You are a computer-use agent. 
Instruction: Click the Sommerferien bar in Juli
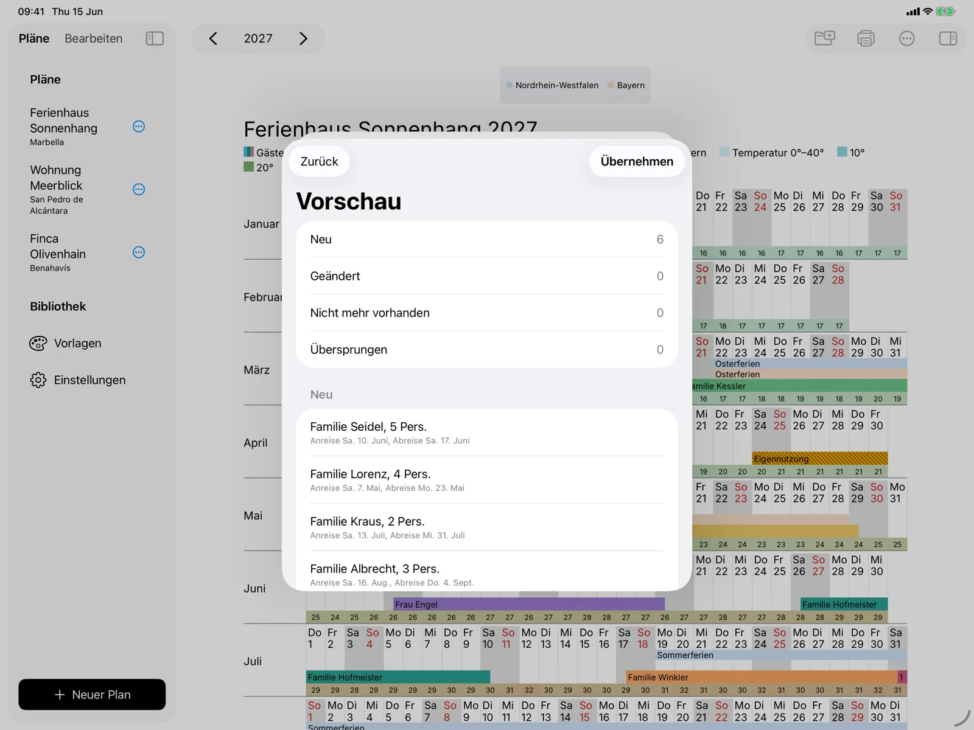(x=782, y=655)
